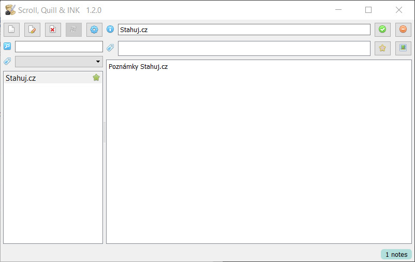This screenshot has height=262, width=415.
Task: Close the Scroll, Quill & INK window
Action: (399, 10)
